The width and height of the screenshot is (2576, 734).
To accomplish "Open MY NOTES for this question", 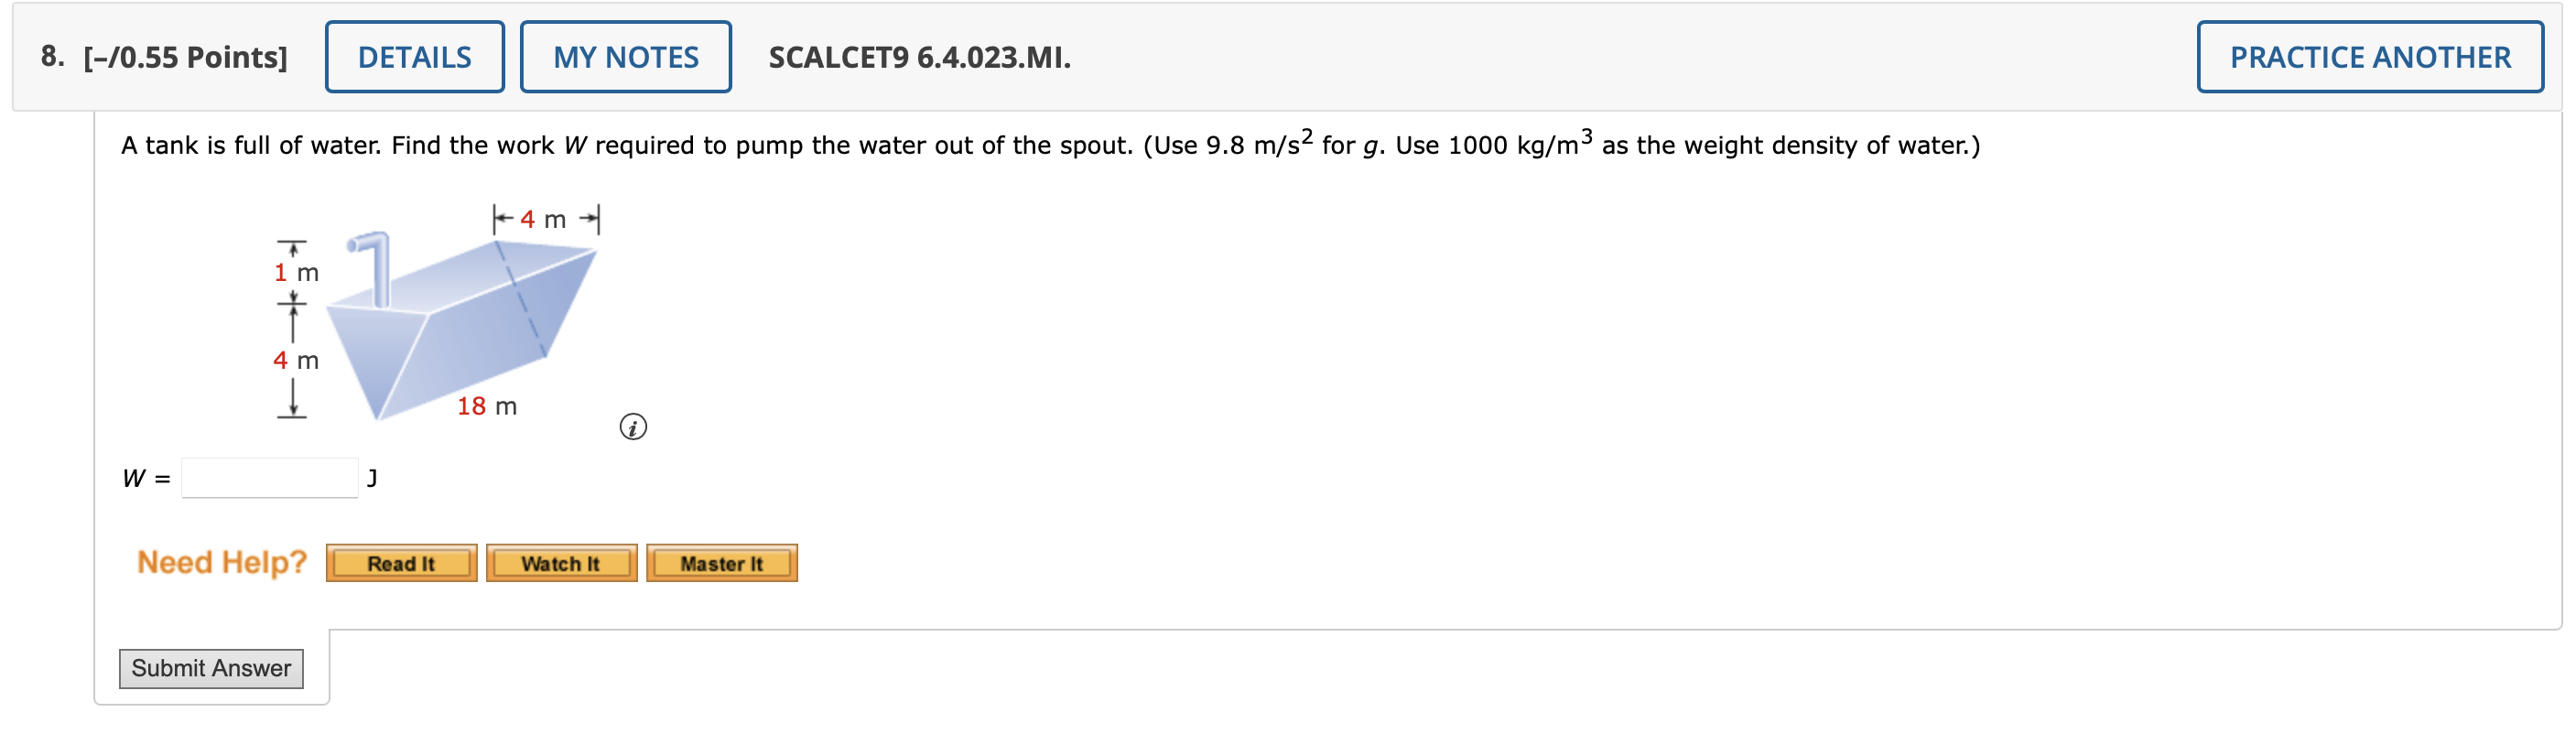I will [625, 57].
